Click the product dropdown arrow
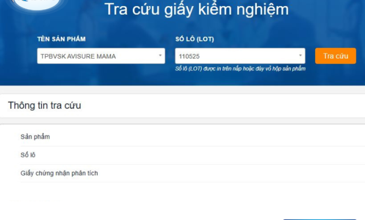Screen dimensions: 365x220 tap(160, 56)
